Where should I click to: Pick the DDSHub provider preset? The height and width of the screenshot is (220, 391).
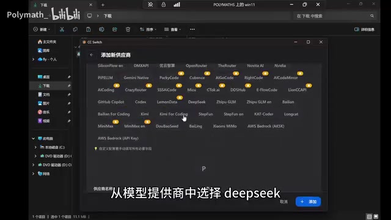238,90
